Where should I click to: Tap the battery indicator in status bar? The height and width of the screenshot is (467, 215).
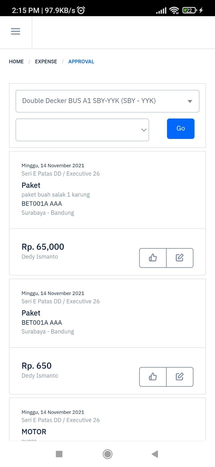(190, 11)
